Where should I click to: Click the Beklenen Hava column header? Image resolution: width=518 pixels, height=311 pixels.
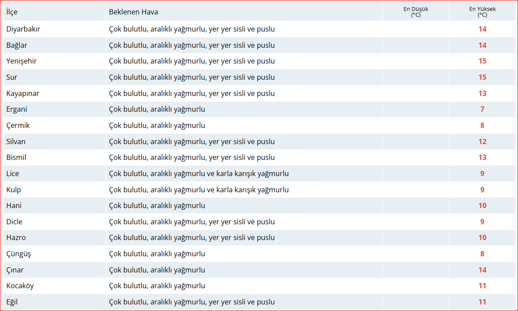133,12
